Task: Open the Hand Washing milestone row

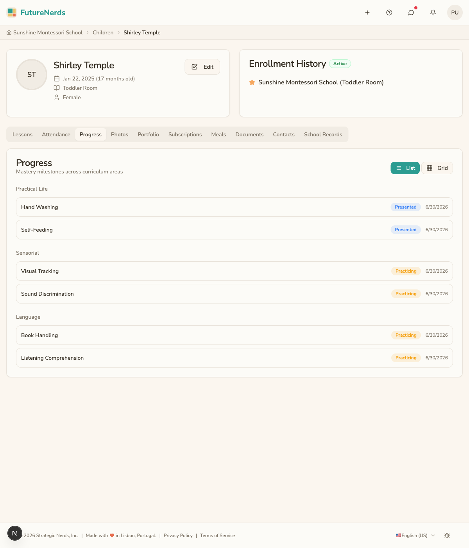Action: pyautogui.click(x=234, y=207)
